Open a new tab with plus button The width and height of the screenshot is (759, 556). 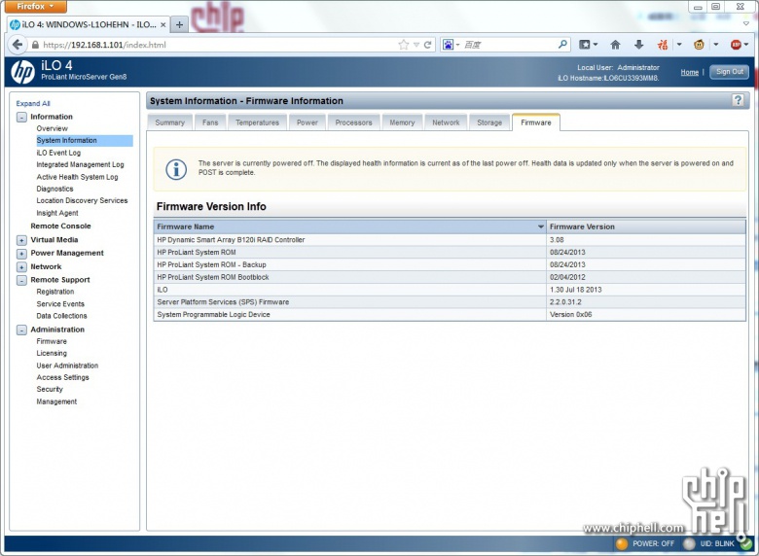[x=179, y=24]
